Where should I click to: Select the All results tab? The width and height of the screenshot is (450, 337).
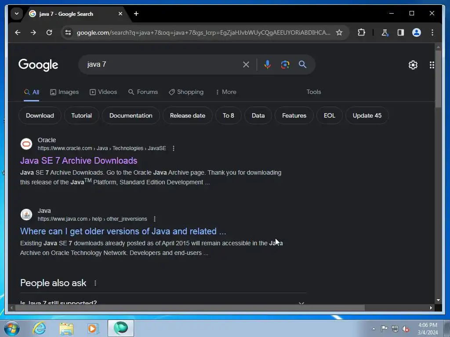(32, 92)
